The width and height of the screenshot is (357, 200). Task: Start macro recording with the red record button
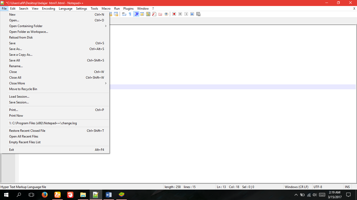[x=174, y=14]
